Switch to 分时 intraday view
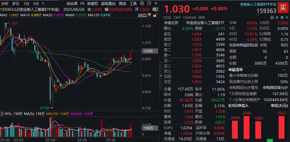Viewport: 290px width, 142px height. click(x=5, y=4)
